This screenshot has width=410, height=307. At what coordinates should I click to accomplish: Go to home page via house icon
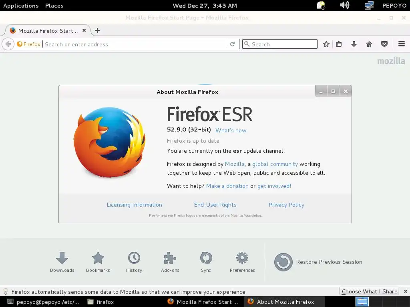(x=369, y=44)
